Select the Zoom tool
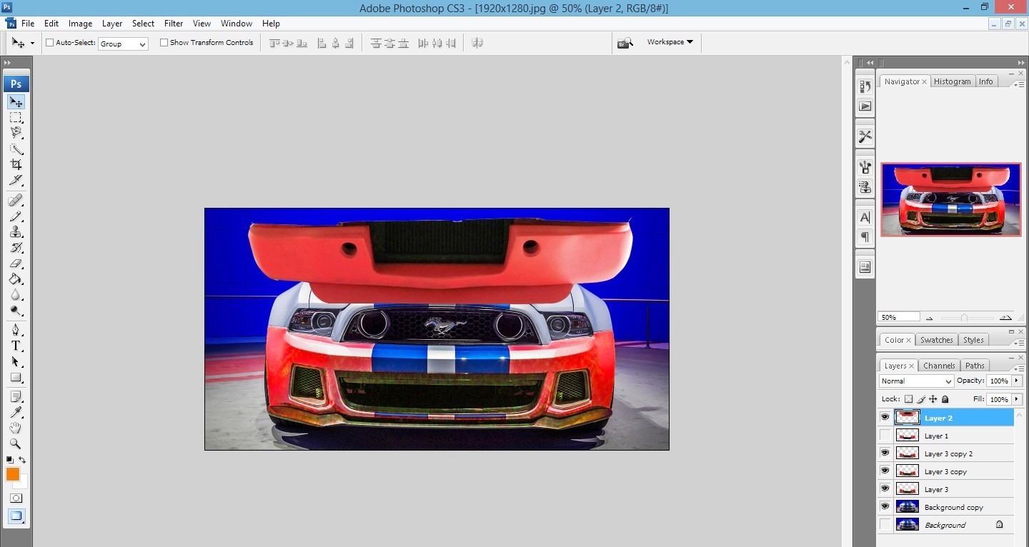The width and height of the screenshot is (1029, 547). click(16, 444)
